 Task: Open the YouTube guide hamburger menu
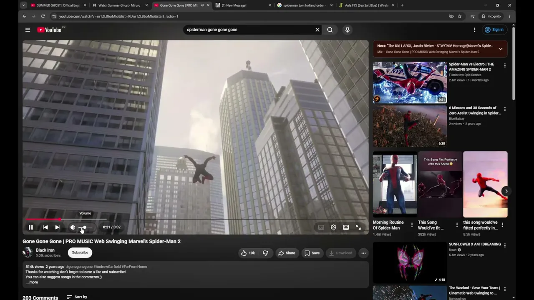pyautogui.click(x=28, y=30)
